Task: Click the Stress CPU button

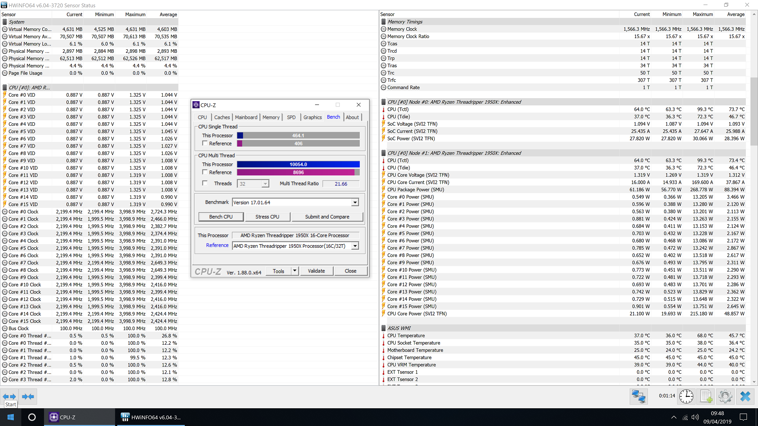Action: (x=267, y=217)
